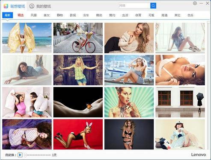Screen dimensions: 211x160
Task: Close the wallpaper window
Action: [208, 3]
